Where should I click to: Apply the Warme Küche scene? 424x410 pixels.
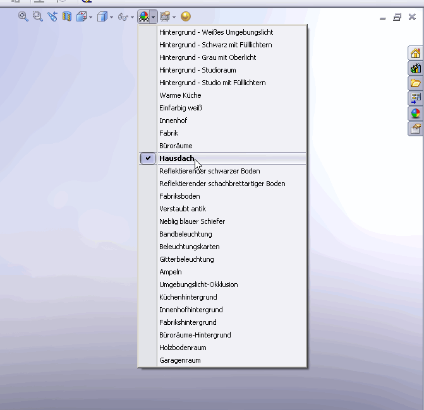(x=222, y=95)
